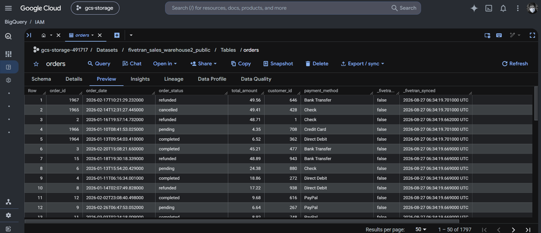This screenshot has height=233, width=541.
Task: Activate Cloud Shell terminal
Action: [489, 8]
